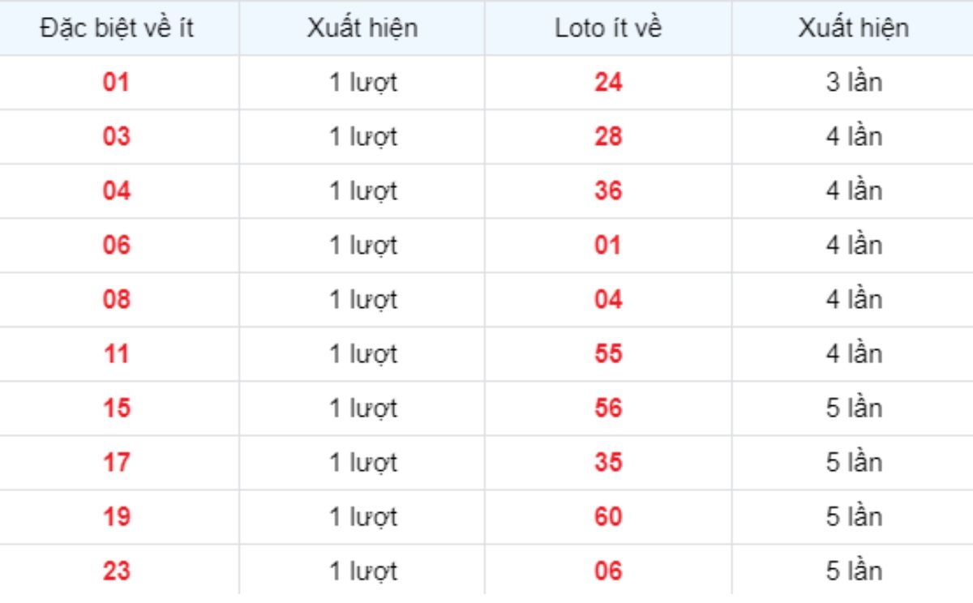Click loto number 36
The width and height of the screenshot is (973, 603).
tap(608, 190)
